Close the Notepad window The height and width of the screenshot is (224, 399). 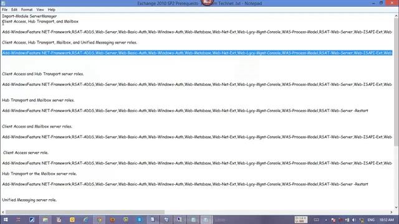click(x=392, y=3)
